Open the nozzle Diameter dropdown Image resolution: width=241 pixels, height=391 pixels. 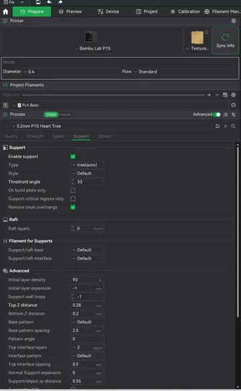pyautogui.click(x=71, y=72)
